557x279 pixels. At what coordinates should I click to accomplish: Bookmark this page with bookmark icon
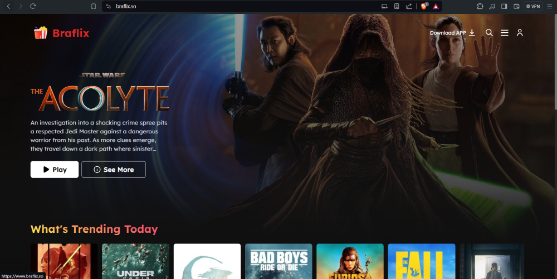(x=94, y=6)
